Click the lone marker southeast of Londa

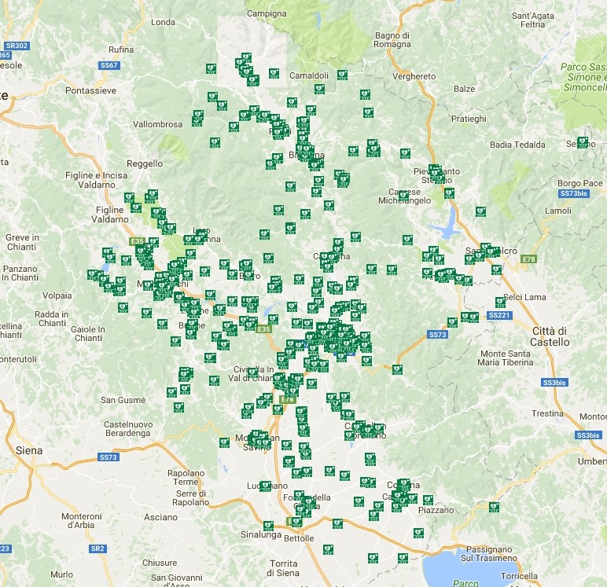pos(211,69)
